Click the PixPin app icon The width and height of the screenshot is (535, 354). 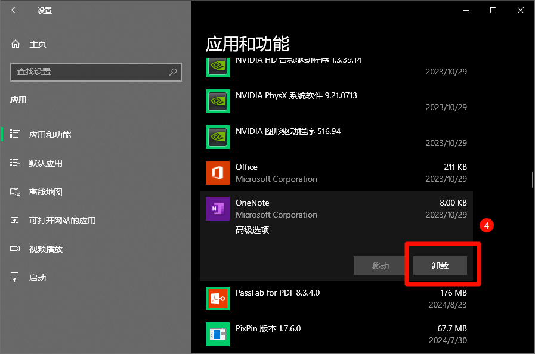[218, 334]
